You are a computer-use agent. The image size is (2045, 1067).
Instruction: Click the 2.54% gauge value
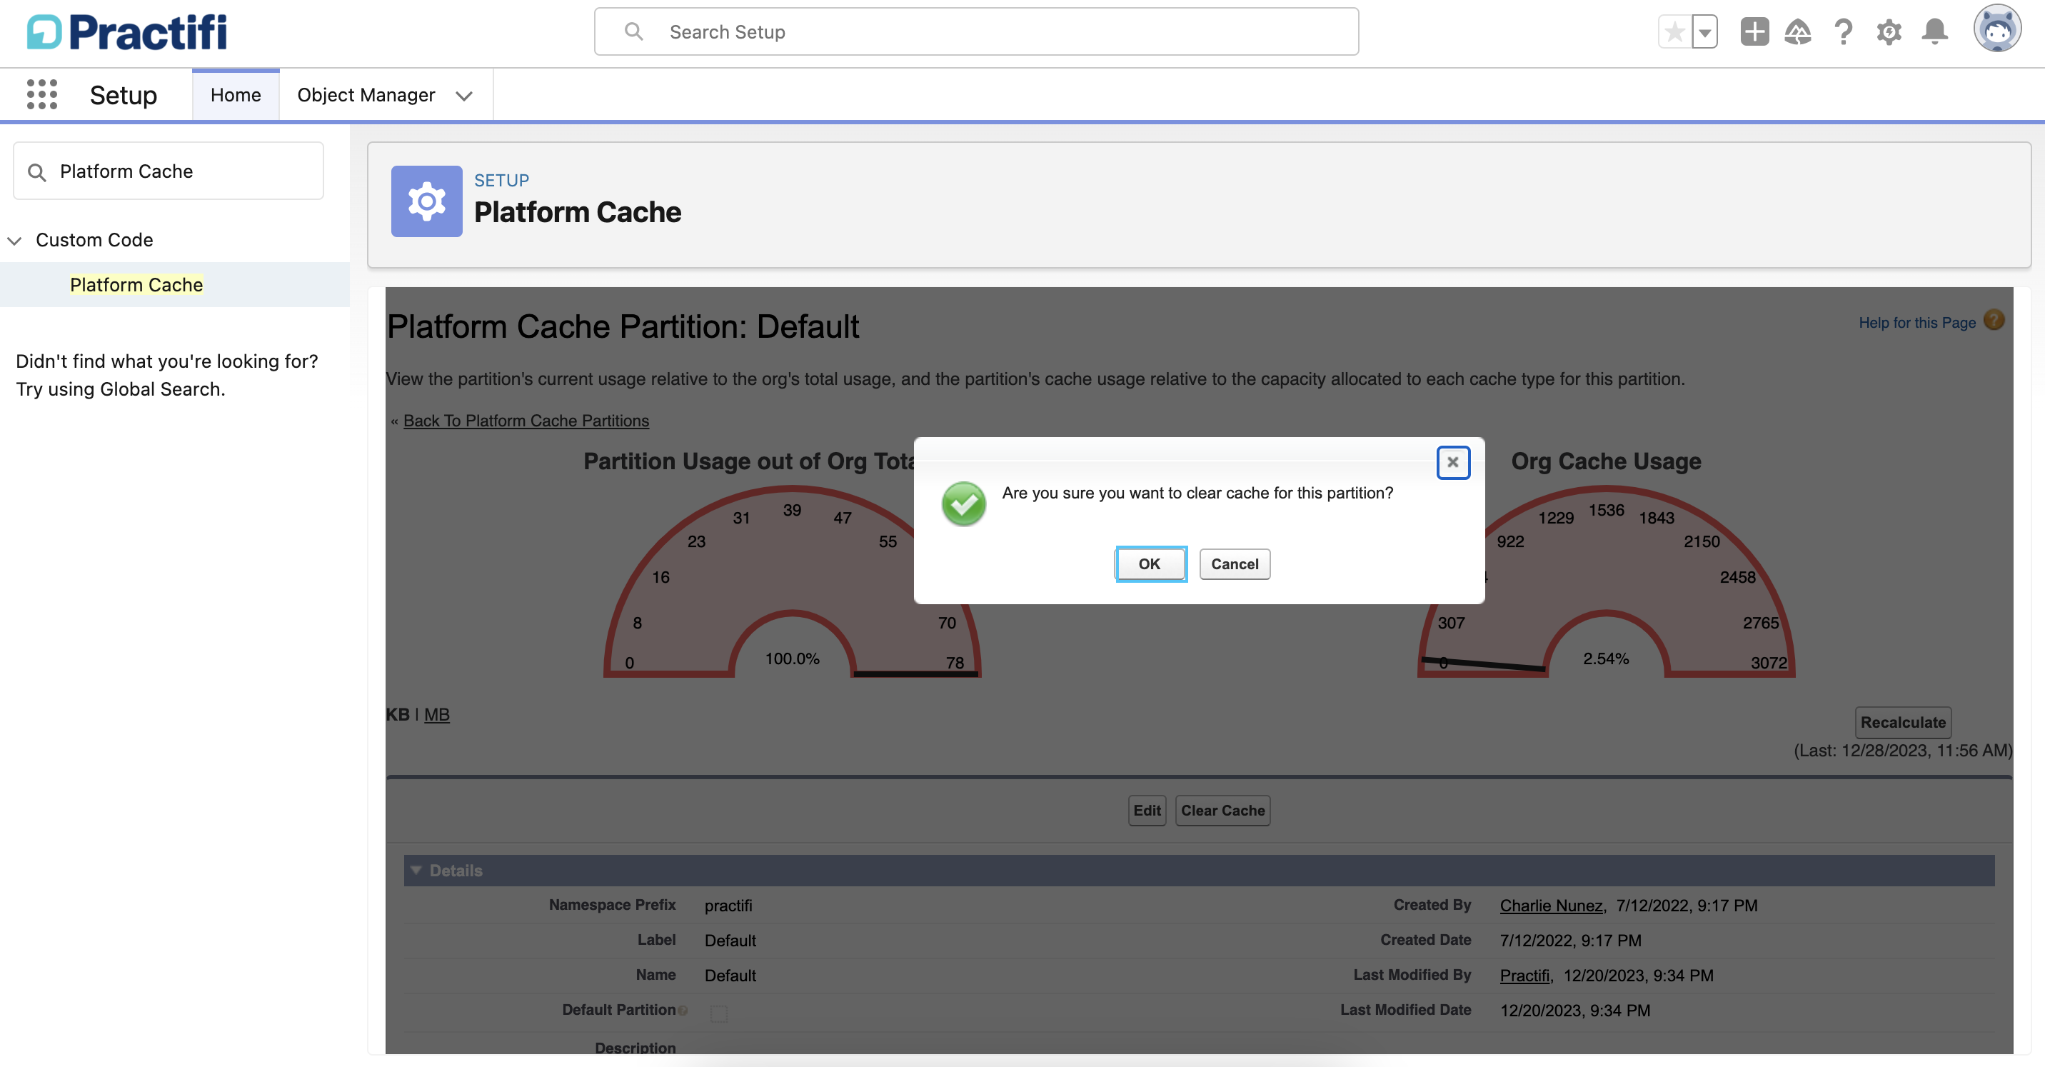1606,659
